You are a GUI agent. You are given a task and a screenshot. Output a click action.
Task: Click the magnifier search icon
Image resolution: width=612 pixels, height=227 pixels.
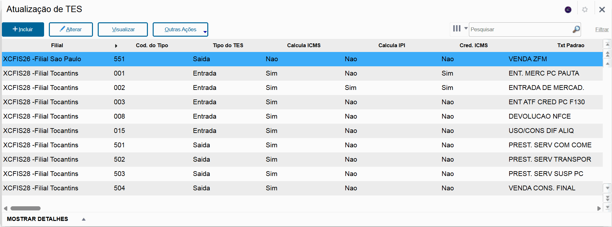[576, 29]
